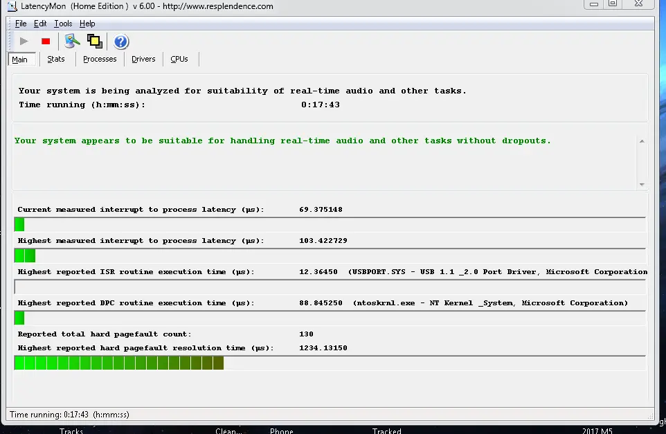
Task: Click the message box scroll up arrow
Action: click(x=642, y=141)
